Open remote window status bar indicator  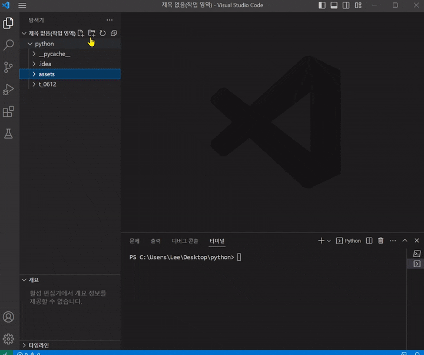[6, 353]
